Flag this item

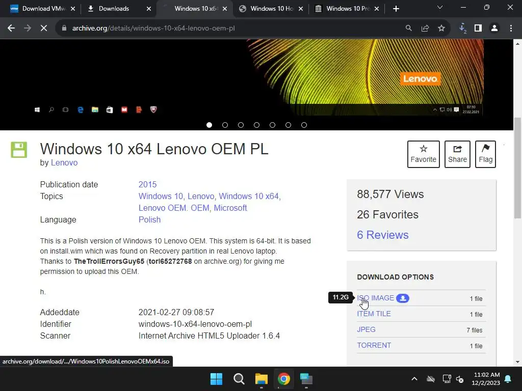coord(485,154)
